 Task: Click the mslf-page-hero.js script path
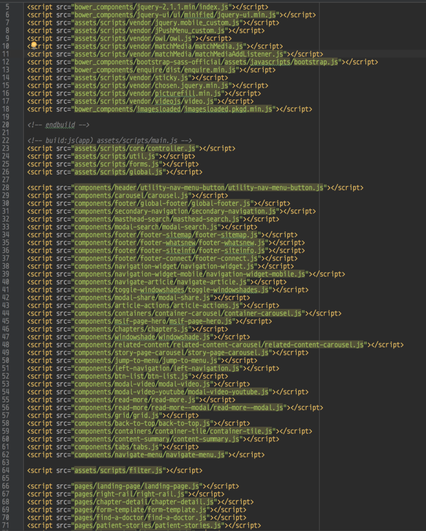(153, 321)
